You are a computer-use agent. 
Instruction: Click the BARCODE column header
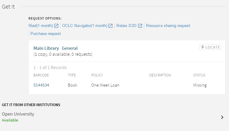pyautogui.click(x=41, y=75)
